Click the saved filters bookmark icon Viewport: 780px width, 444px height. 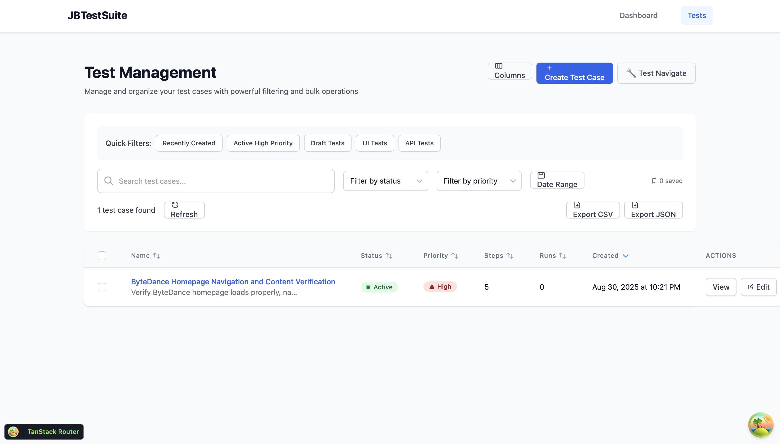point(654,181)
